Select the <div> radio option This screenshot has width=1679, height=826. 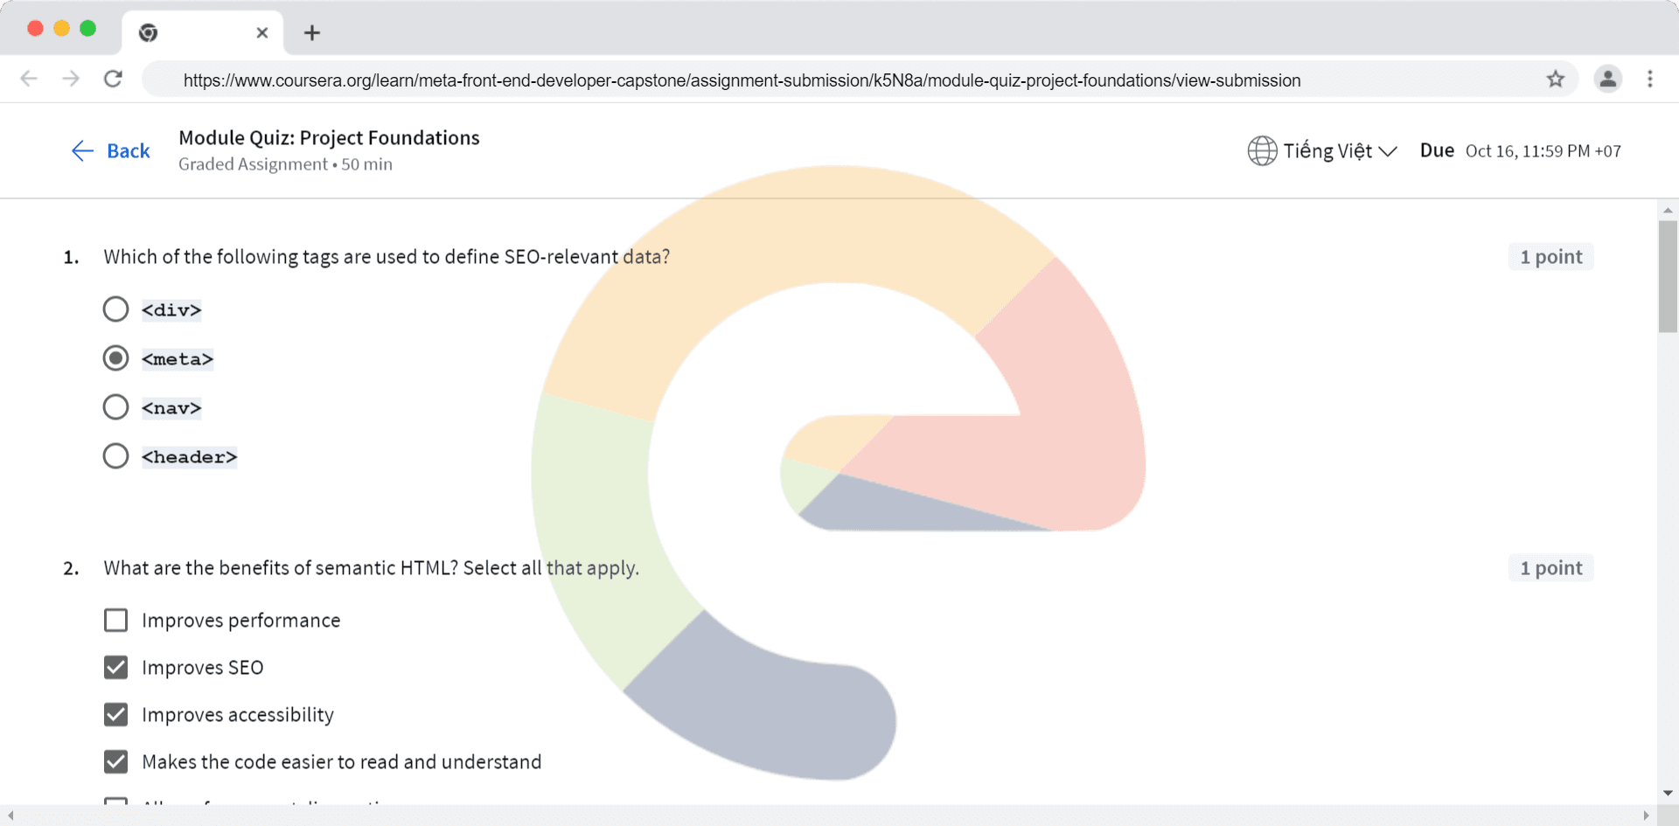point(115,309)
